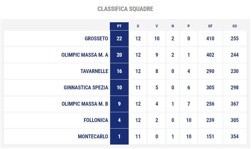Open OLIMPIC MASSA M. B team row
Viewport: 251px width, 149px height.
click(125, 104)
